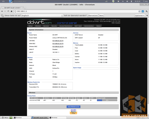Click the Space Usage heading
The height and width of the screenshot is (119, 149).
pos(77,68)
